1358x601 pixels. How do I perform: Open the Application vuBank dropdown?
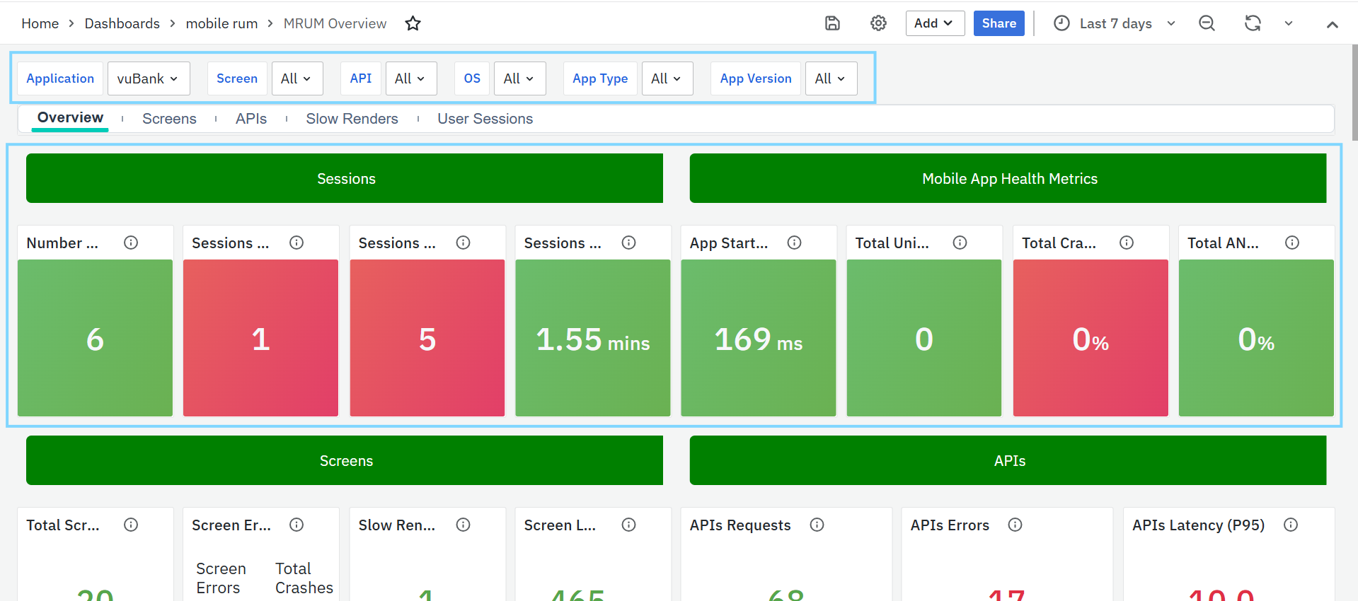pos(148,78)
